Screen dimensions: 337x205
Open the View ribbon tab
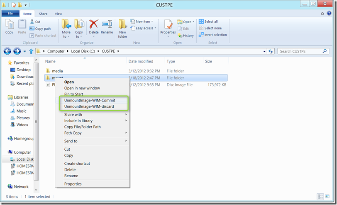[x=58, y=14]
